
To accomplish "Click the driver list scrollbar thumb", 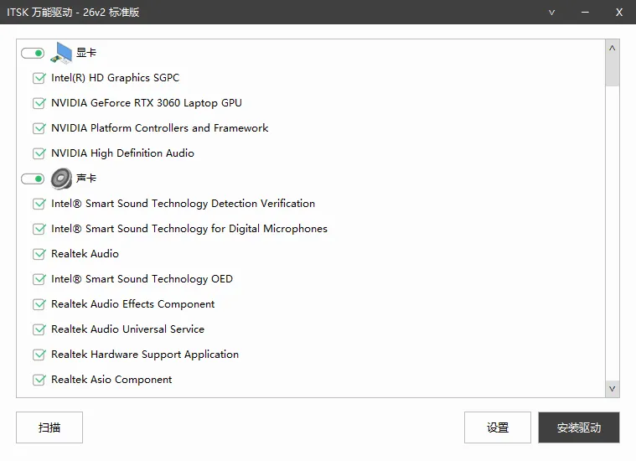I will point(612,70).
